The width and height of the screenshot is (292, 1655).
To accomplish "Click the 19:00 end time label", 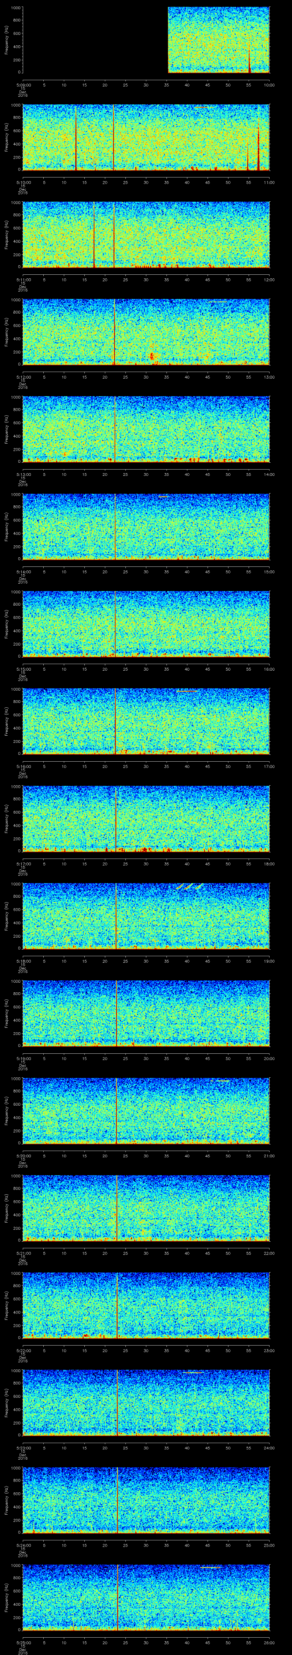I will (x=269, y=960).
